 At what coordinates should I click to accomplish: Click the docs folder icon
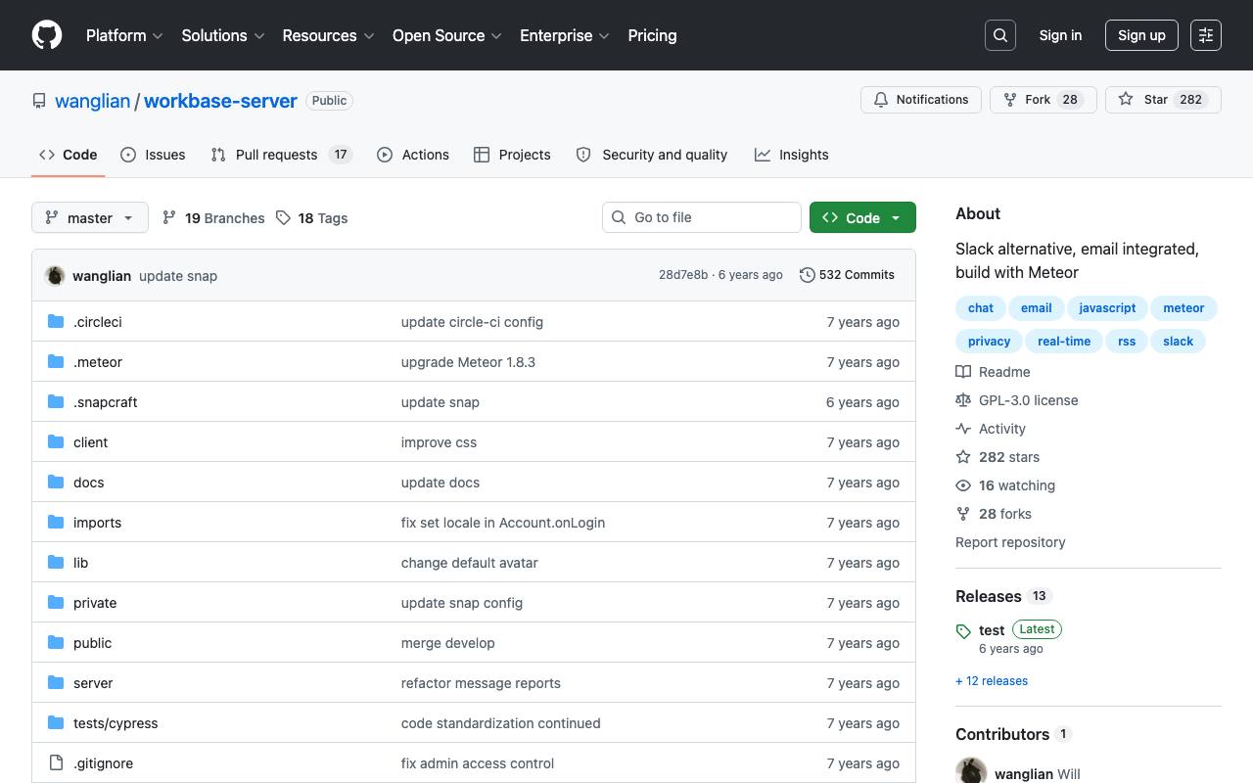pos(56,483)
